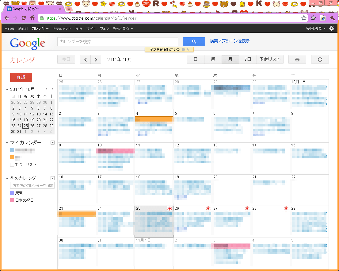Image resolution: width=339 pixels, height=271 pixels.
Task: Click the bookmark star in address bar
Action: click(x=303, y=18)
